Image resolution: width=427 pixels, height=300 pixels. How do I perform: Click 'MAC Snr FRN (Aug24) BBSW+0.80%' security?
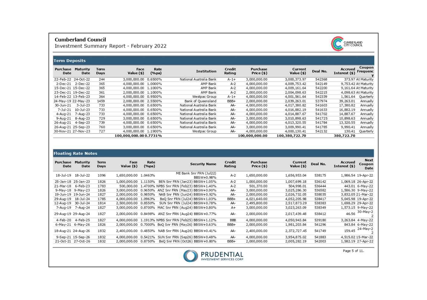(x=187, y=208)
